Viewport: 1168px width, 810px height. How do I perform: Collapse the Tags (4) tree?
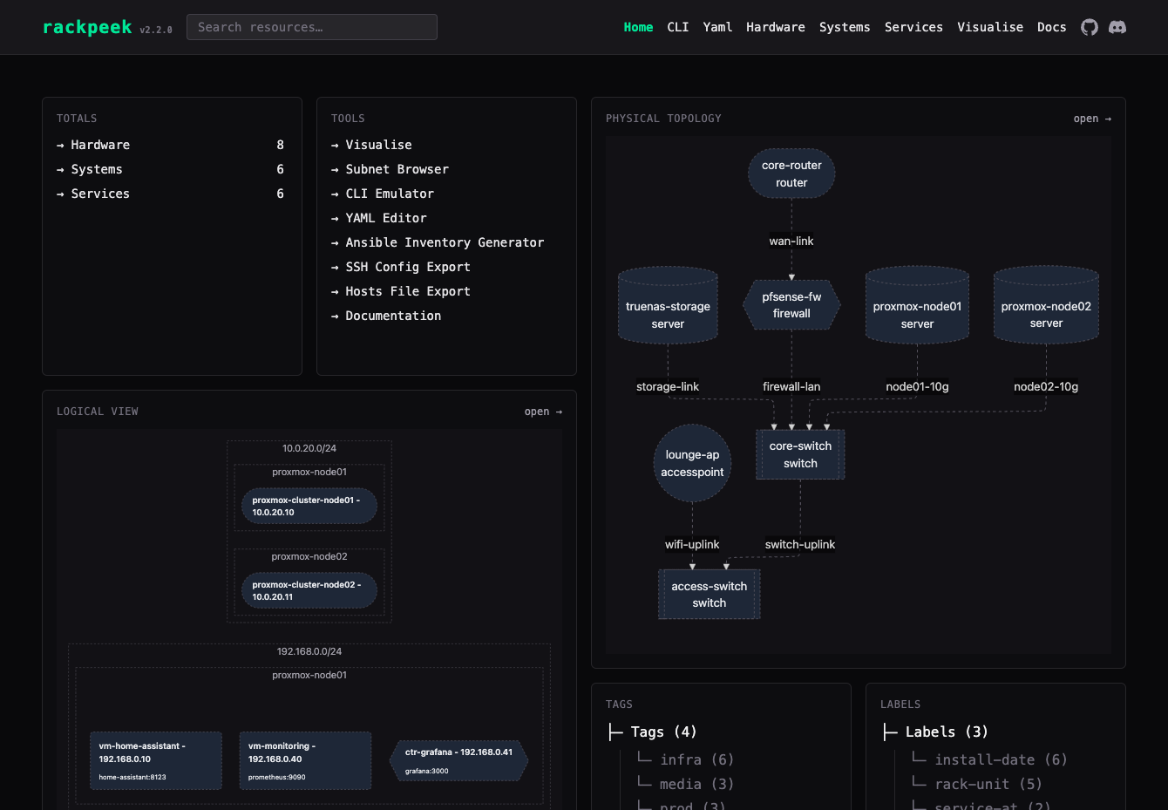653,732
